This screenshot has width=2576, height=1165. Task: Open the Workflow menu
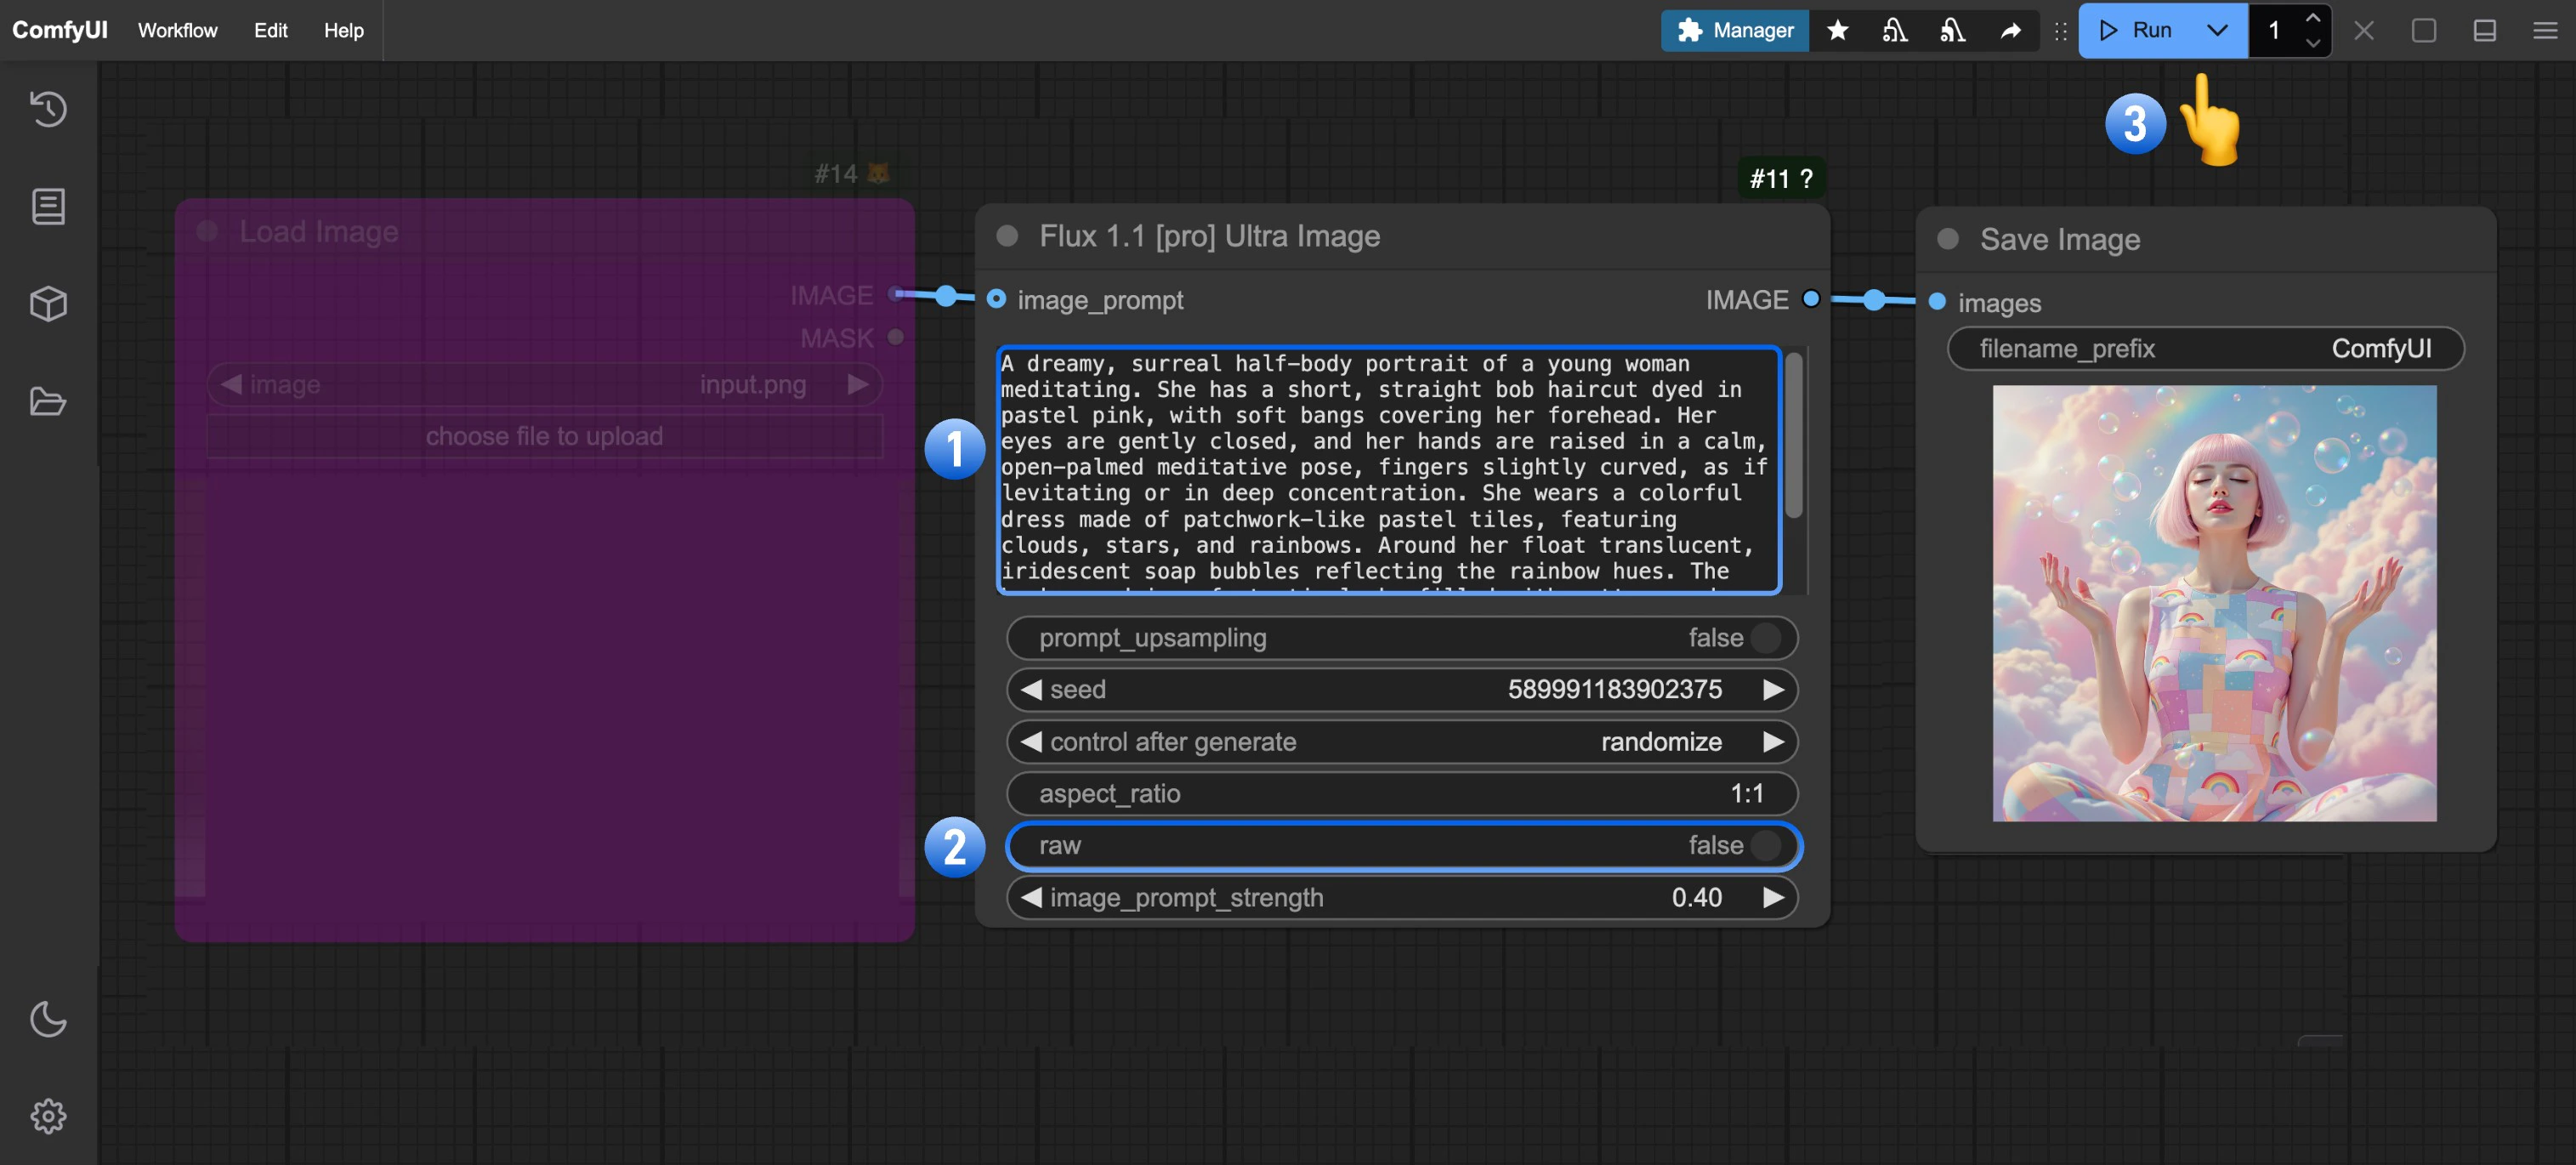[x=177, y=30]
